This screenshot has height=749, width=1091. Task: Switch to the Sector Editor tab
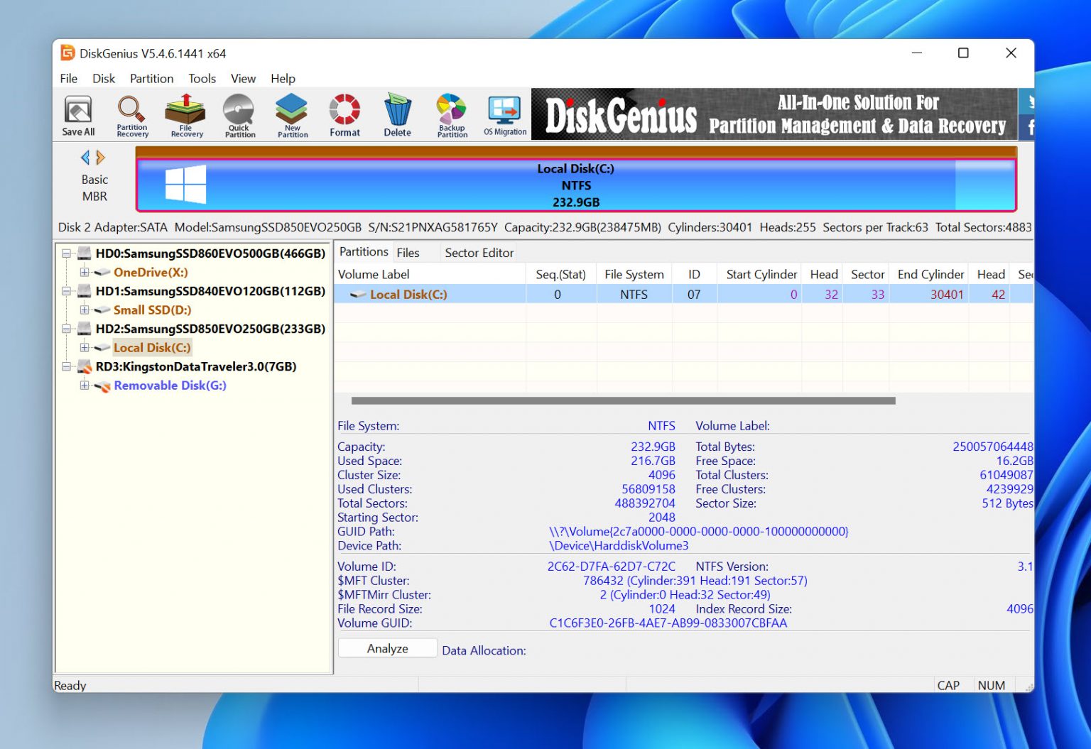click(x=479, y=252)
